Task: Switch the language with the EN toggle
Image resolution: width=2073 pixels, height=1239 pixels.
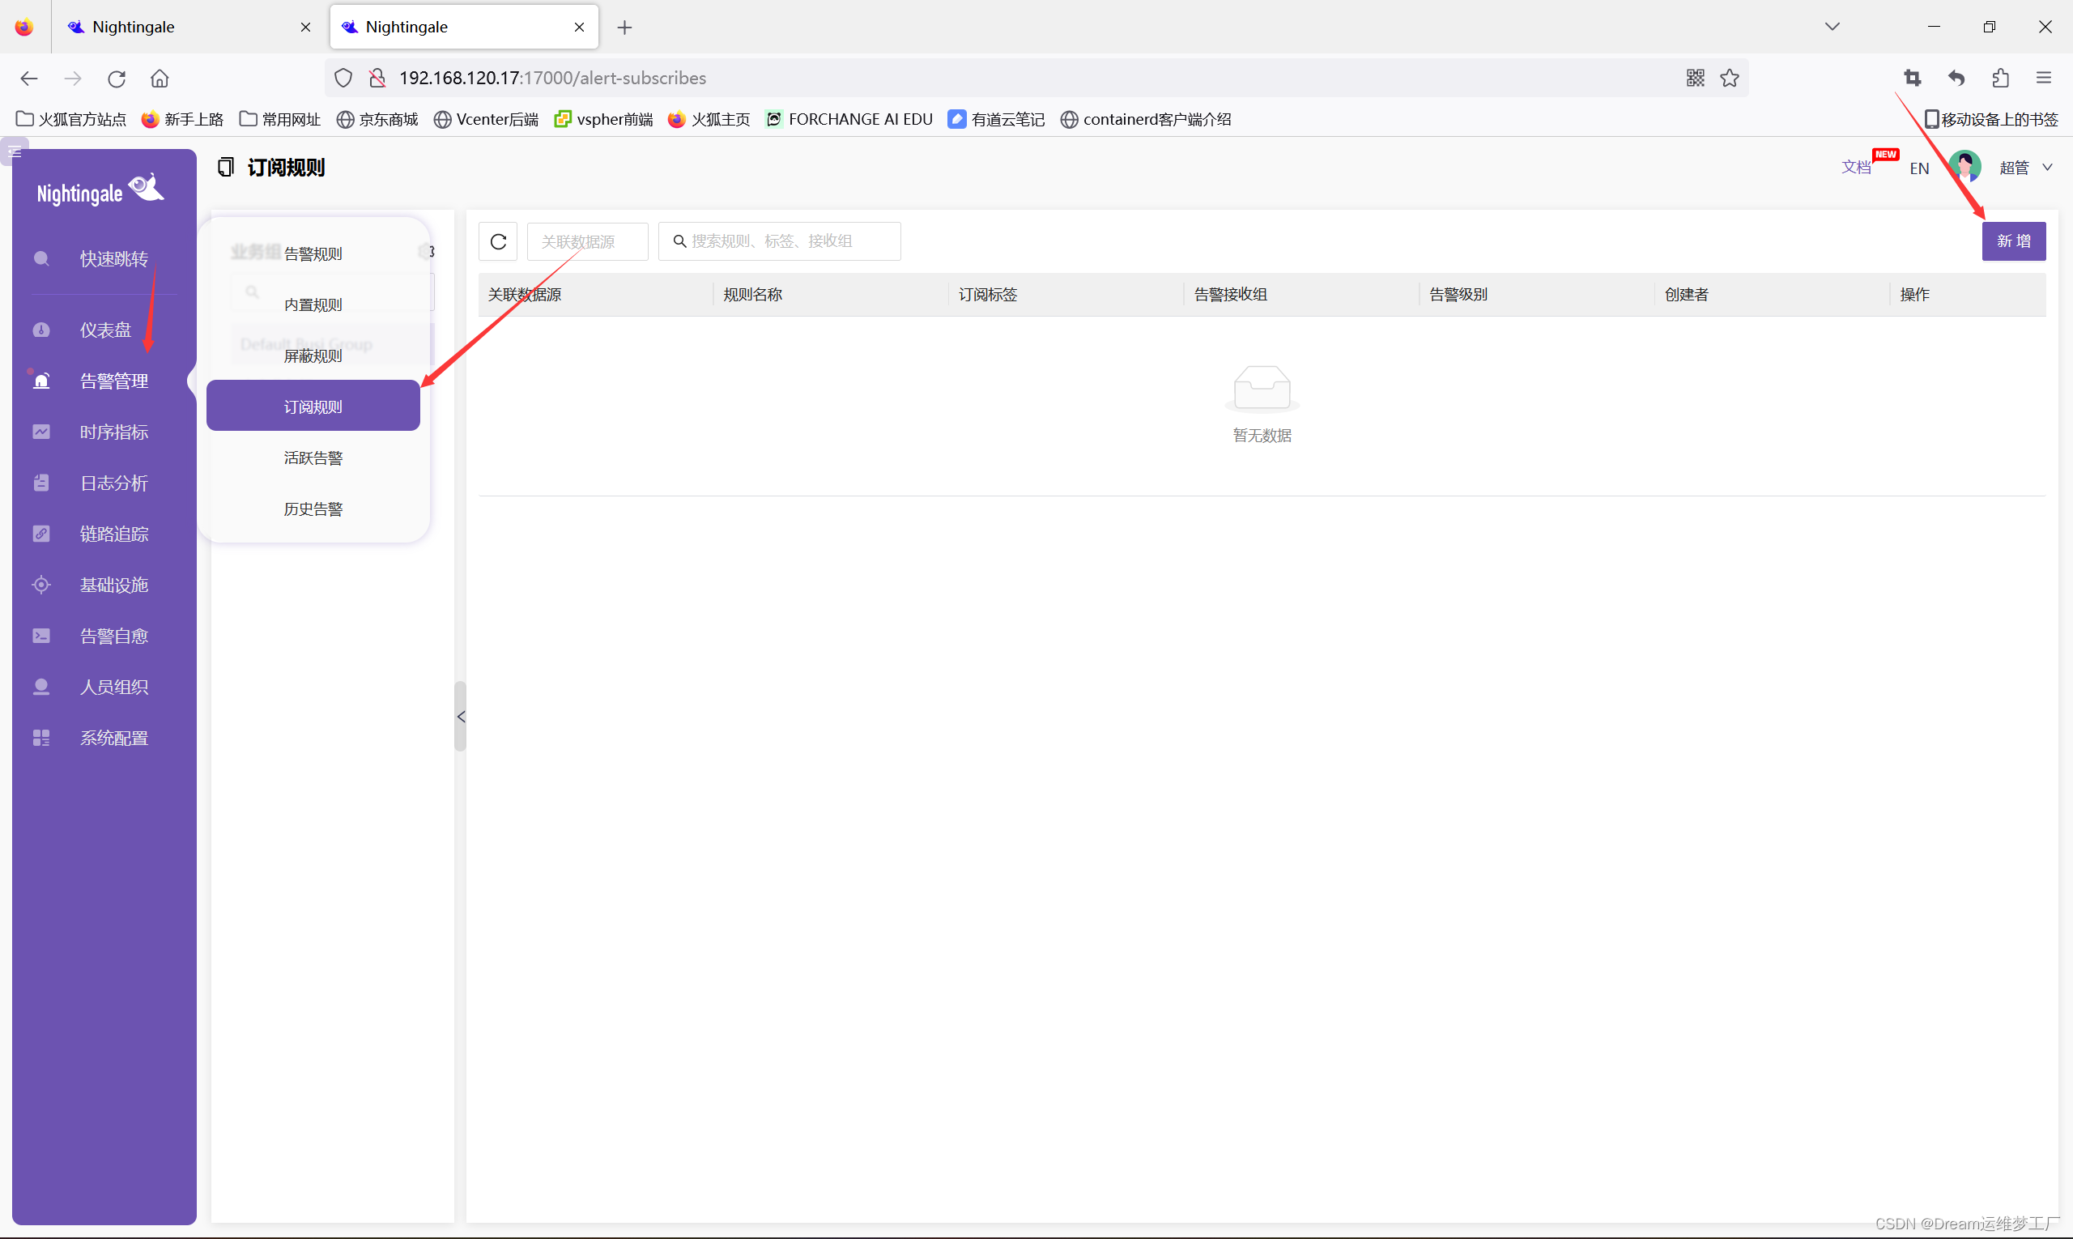Action: 1918,168
